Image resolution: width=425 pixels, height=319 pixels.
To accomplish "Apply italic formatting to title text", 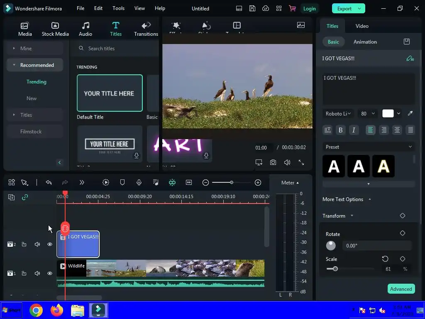I will (354, 130).
